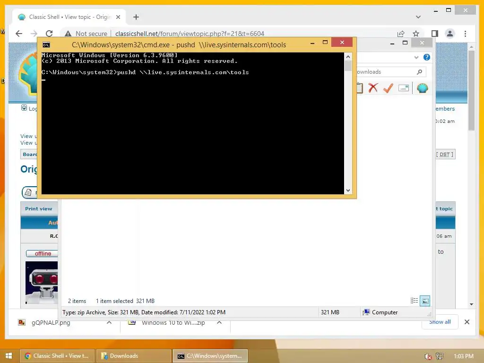Image resolution: width=484 pixels, height=363 pixels.
Task: Open the gQPNALP.png download item
Action: (x=51, y=322)
